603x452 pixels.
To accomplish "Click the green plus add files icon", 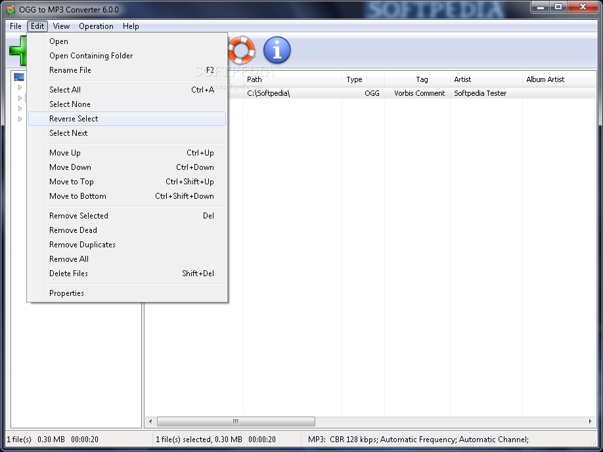I will pyautogui.click(x=18, y=51).
